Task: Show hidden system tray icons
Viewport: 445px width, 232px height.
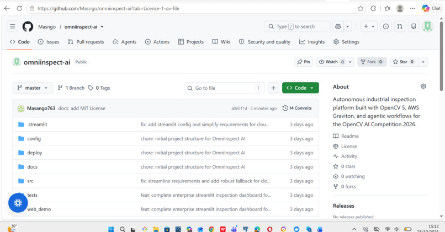Action: pos(354,229)
